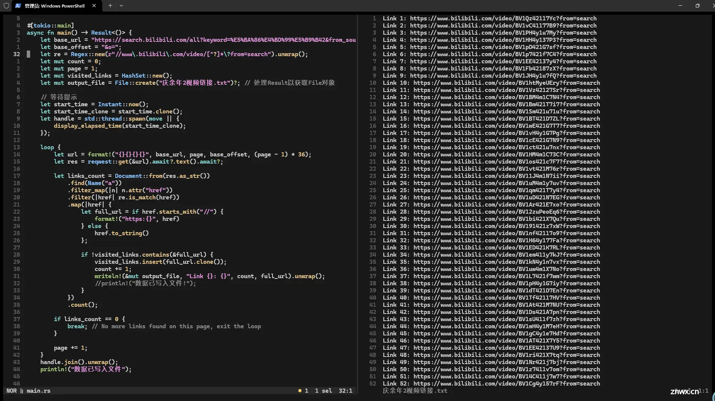Minimize the terminal window
The image size is (715, 401).
click(680, 6)
